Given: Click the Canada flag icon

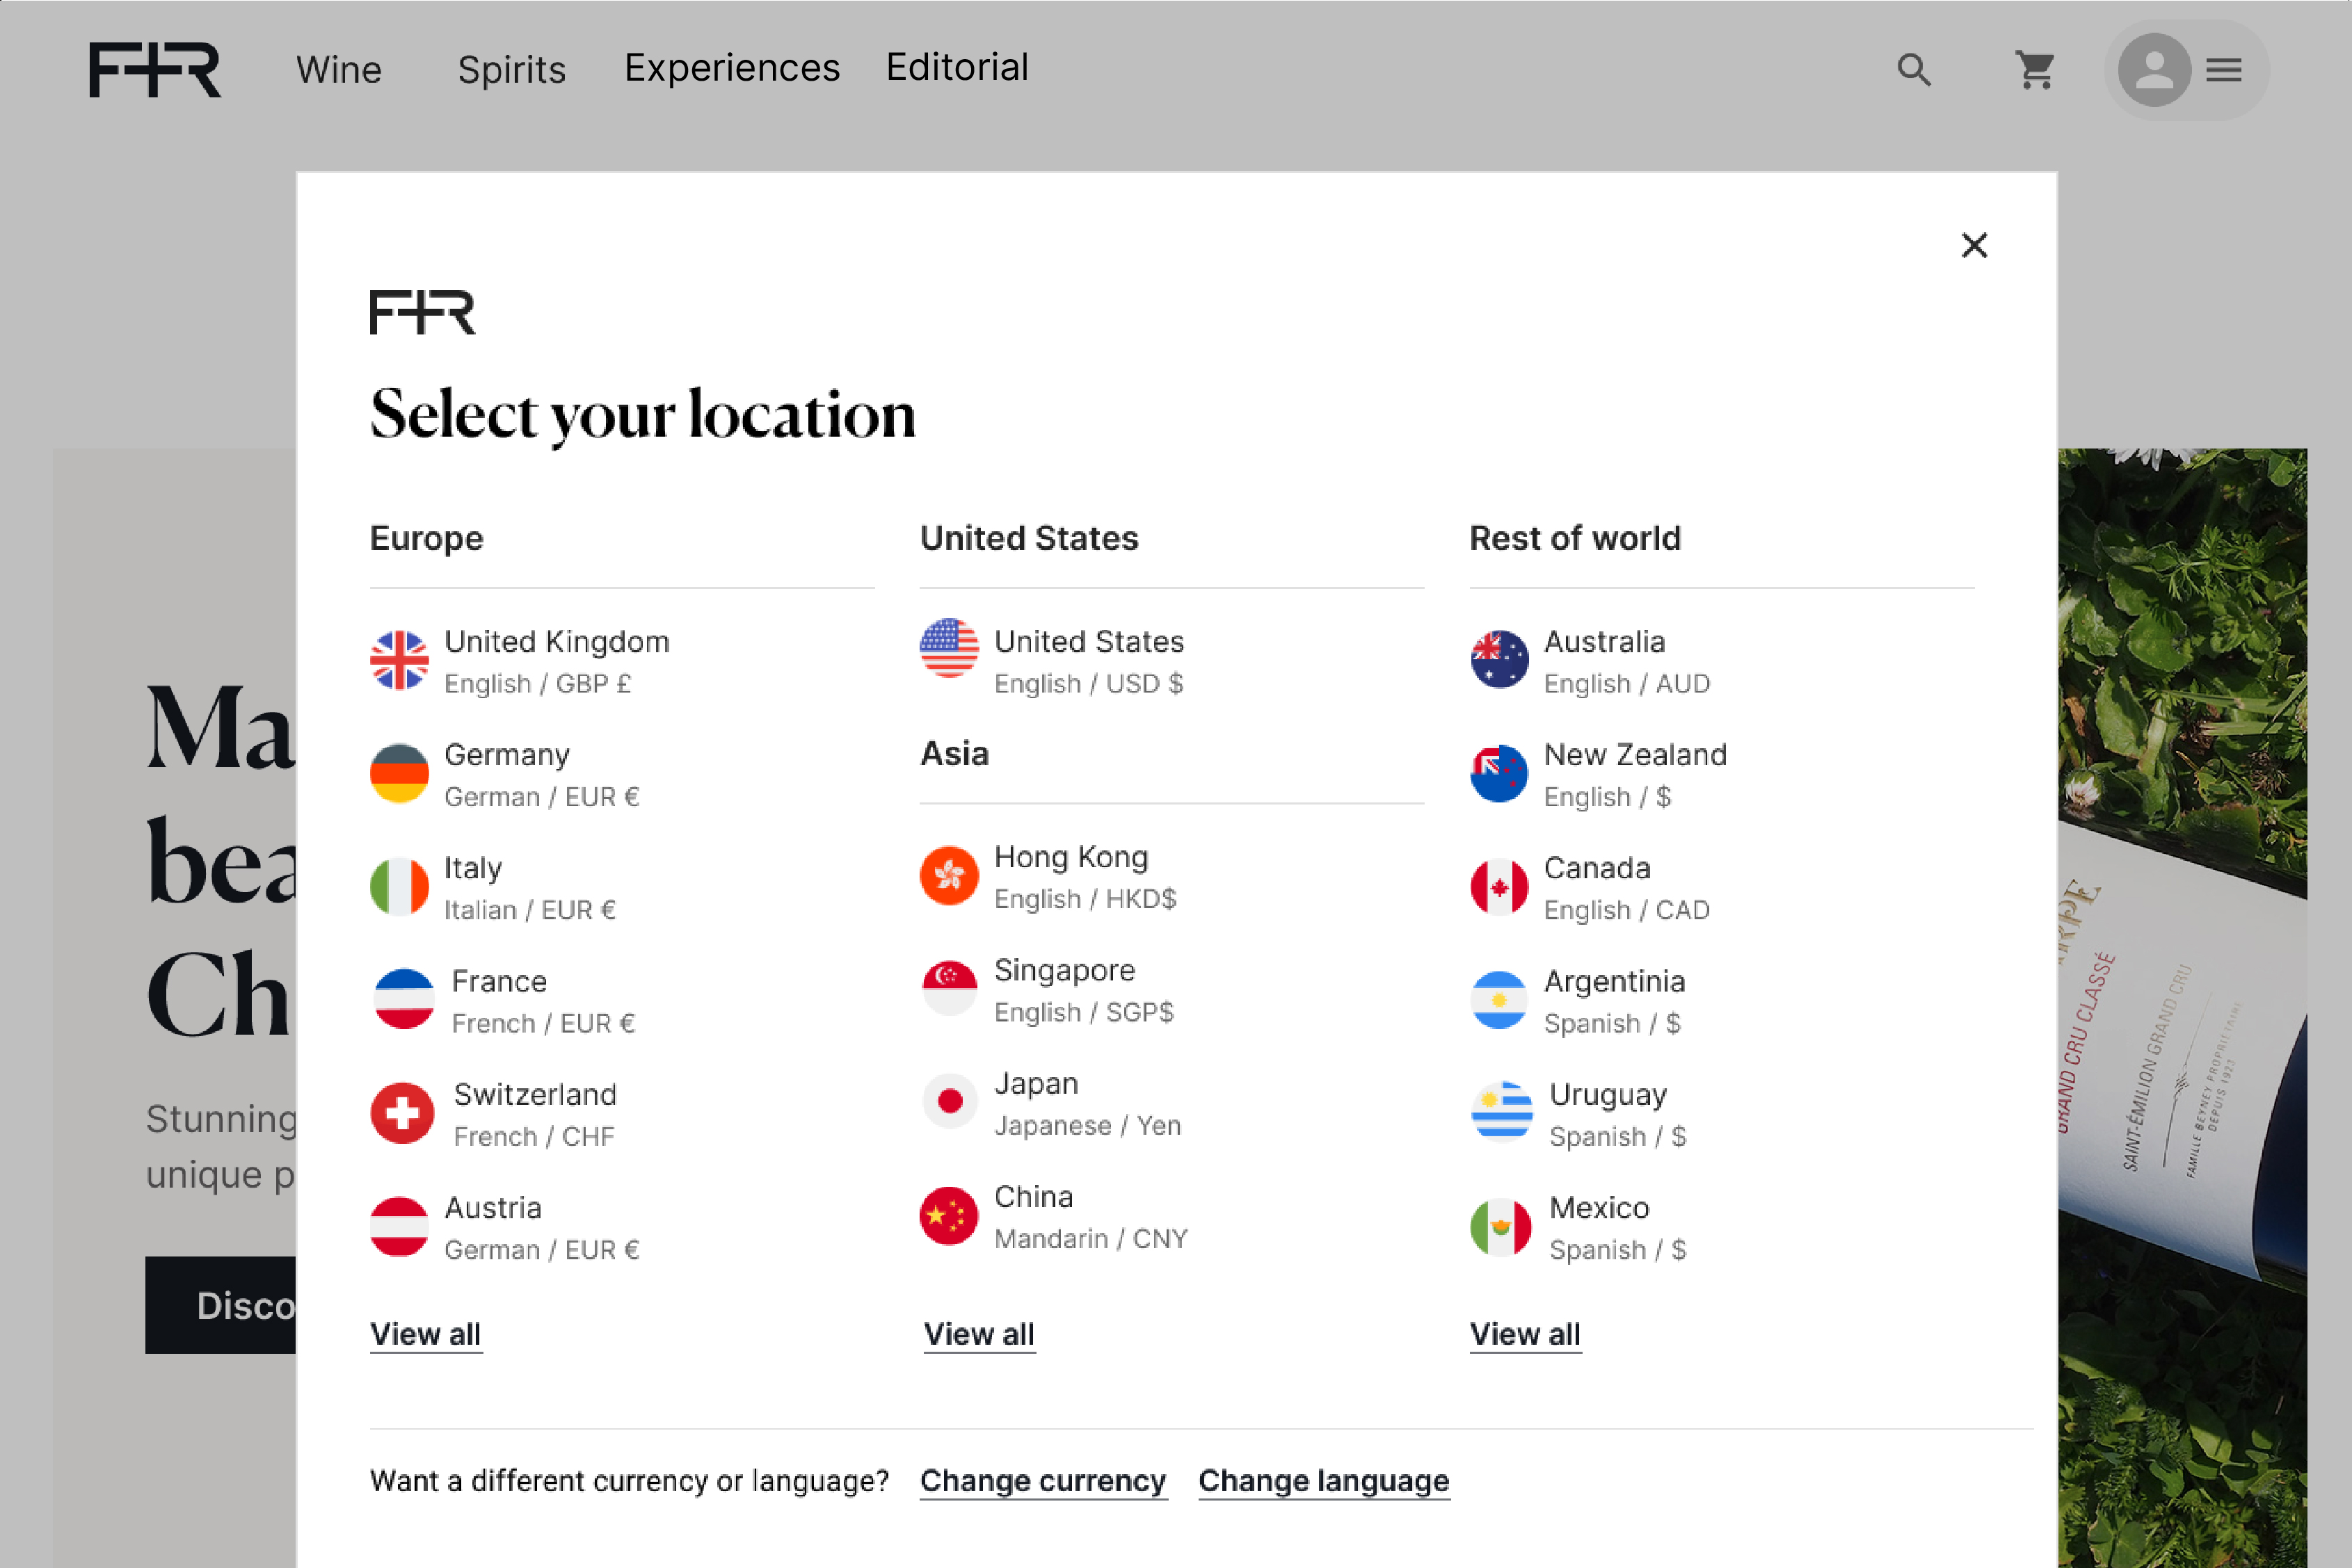Looking at the screenshot, I should [x=1498, y=887].
